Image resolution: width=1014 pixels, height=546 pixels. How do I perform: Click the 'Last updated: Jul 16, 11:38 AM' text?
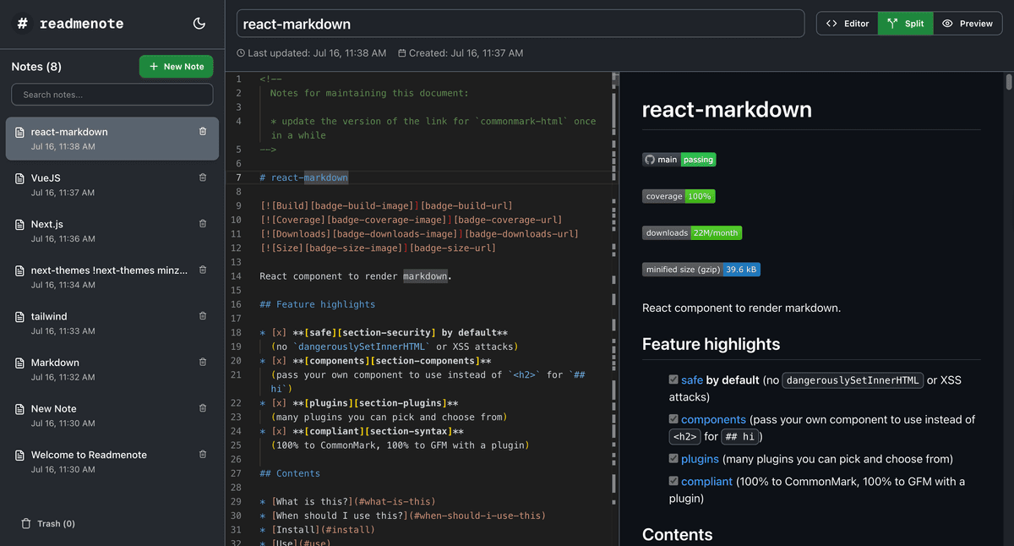311,53
